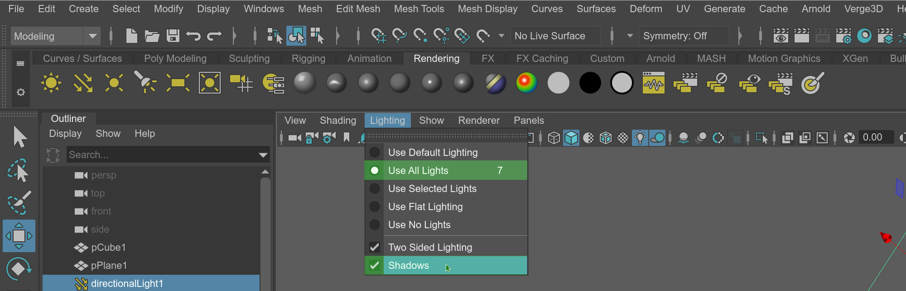
Task: Undo the last action
Action: pyautogui.click(x=193, y=36)
